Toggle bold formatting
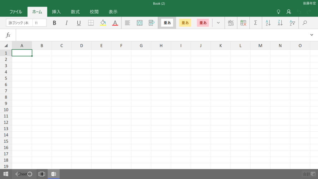 [54, 23]
